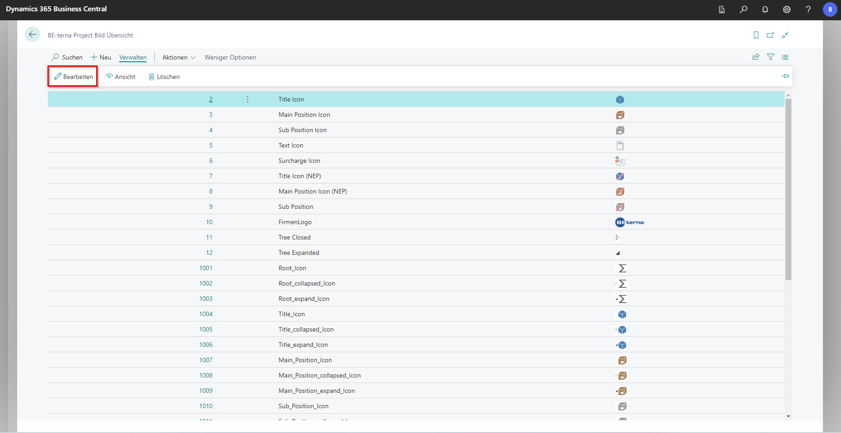Toggle the filter pane funnel icon
The image size is (841, 433).
click(x=771, y=57)
